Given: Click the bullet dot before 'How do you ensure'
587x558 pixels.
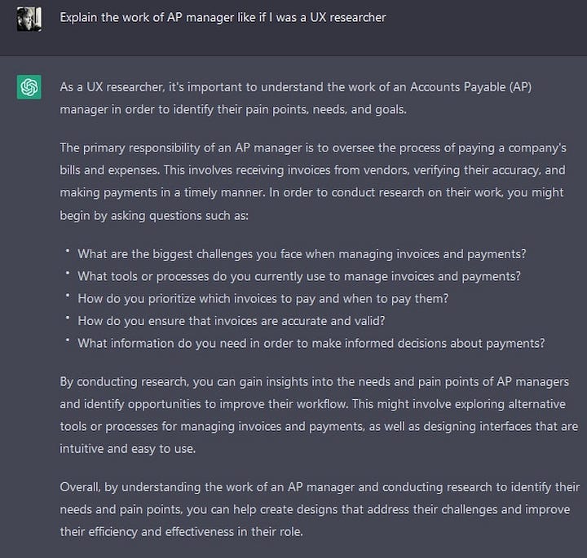Looking at the screenshot, I should click(68, 318).
